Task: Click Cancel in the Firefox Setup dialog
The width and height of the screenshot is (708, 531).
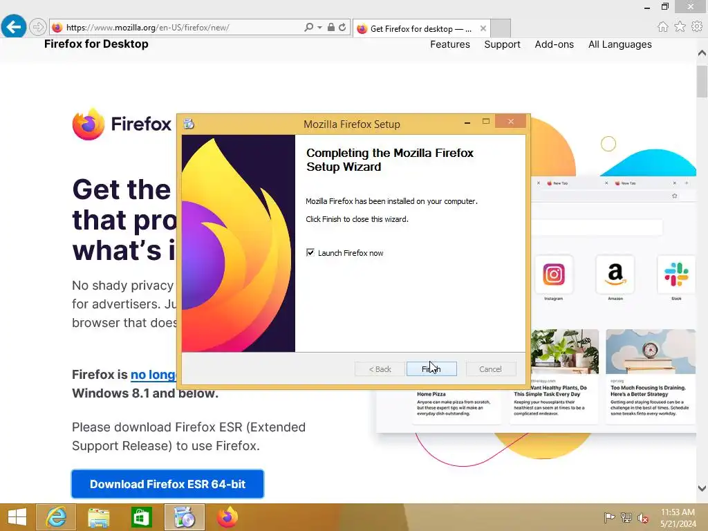Action: (x=490, y=369)
